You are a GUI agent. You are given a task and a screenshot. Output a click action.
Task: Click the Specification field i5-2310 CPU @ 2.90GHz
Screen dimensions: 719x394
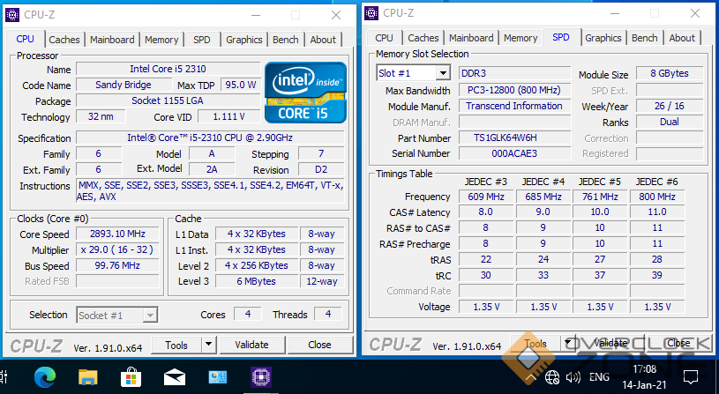[x=210, y=138]
